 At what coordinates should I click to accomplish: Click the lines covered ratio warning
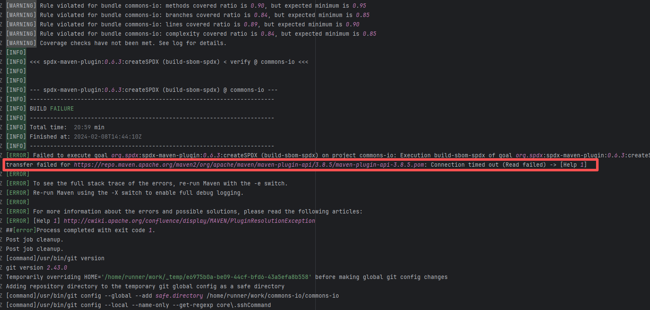click(199, 24)
